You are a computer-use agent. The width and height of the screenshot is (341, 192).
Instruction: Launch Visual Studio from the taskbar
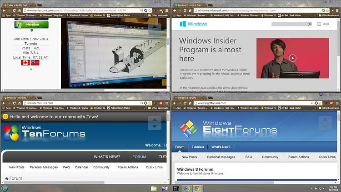(165, 188)
